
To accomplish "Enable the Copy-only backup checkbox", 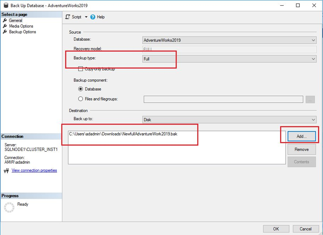I will [x=81, y=69].
